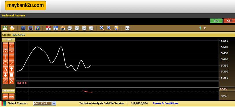Viewport: 235px width, 107px height.
Task: Add the SMA2 indicator
Action: (12, 97)
